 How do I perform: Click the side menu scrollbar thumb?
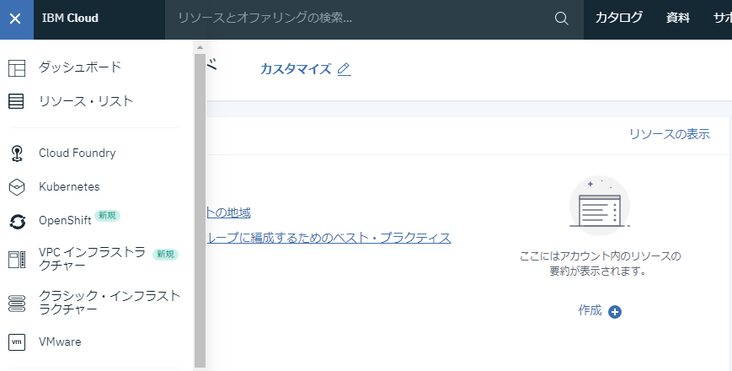[x=200, y=210]
